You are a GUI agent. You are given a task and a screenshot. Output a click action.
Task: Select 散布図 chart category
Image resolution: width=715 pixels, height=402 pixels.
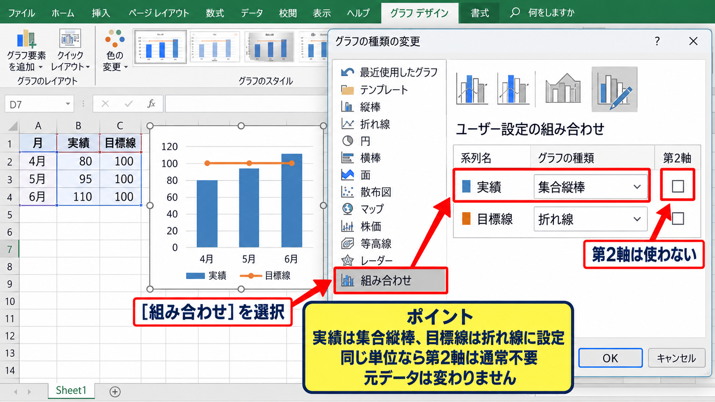pos(366,192)
